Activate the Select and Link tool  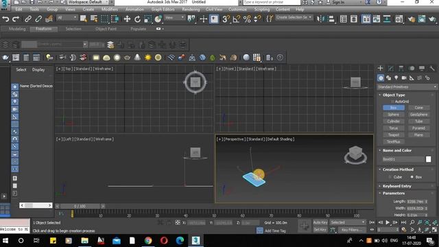click(27, 19)
